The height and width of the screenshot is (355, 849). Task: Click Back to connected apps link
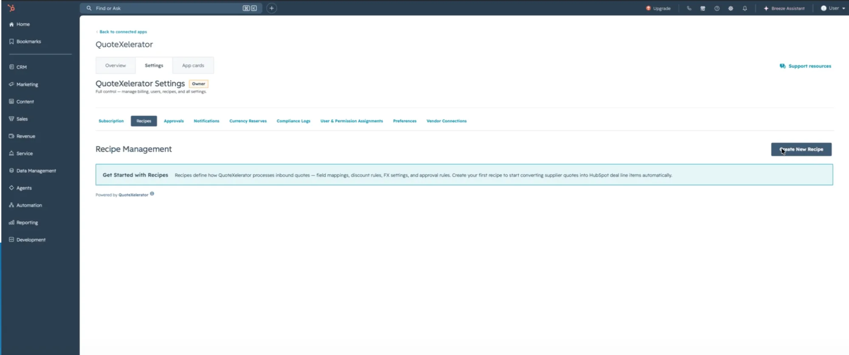[x=122, y=32]
